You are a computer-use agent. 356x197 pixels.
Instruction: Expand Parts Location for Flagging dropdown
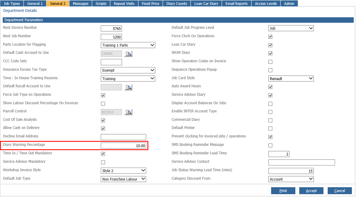point(128,45)
